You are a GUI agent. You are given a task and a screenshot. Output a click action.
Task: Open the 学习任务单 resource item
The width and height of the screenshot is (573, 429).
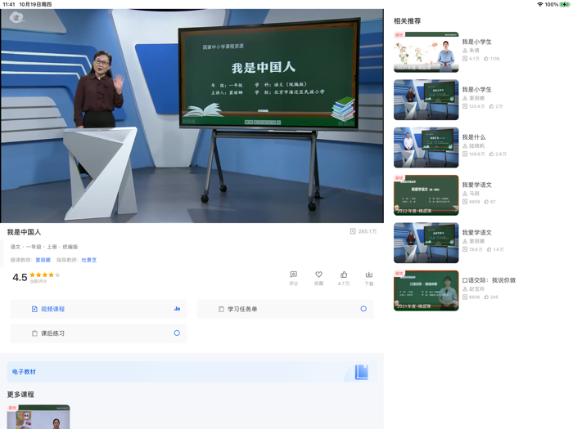pos(285,309)
